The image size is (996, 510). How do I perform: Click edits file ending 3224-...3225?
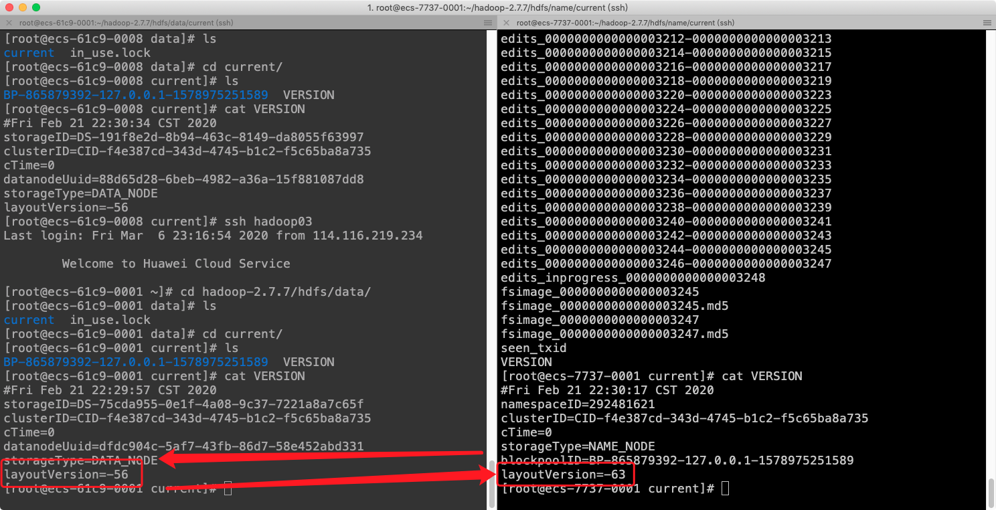(666, 109)
